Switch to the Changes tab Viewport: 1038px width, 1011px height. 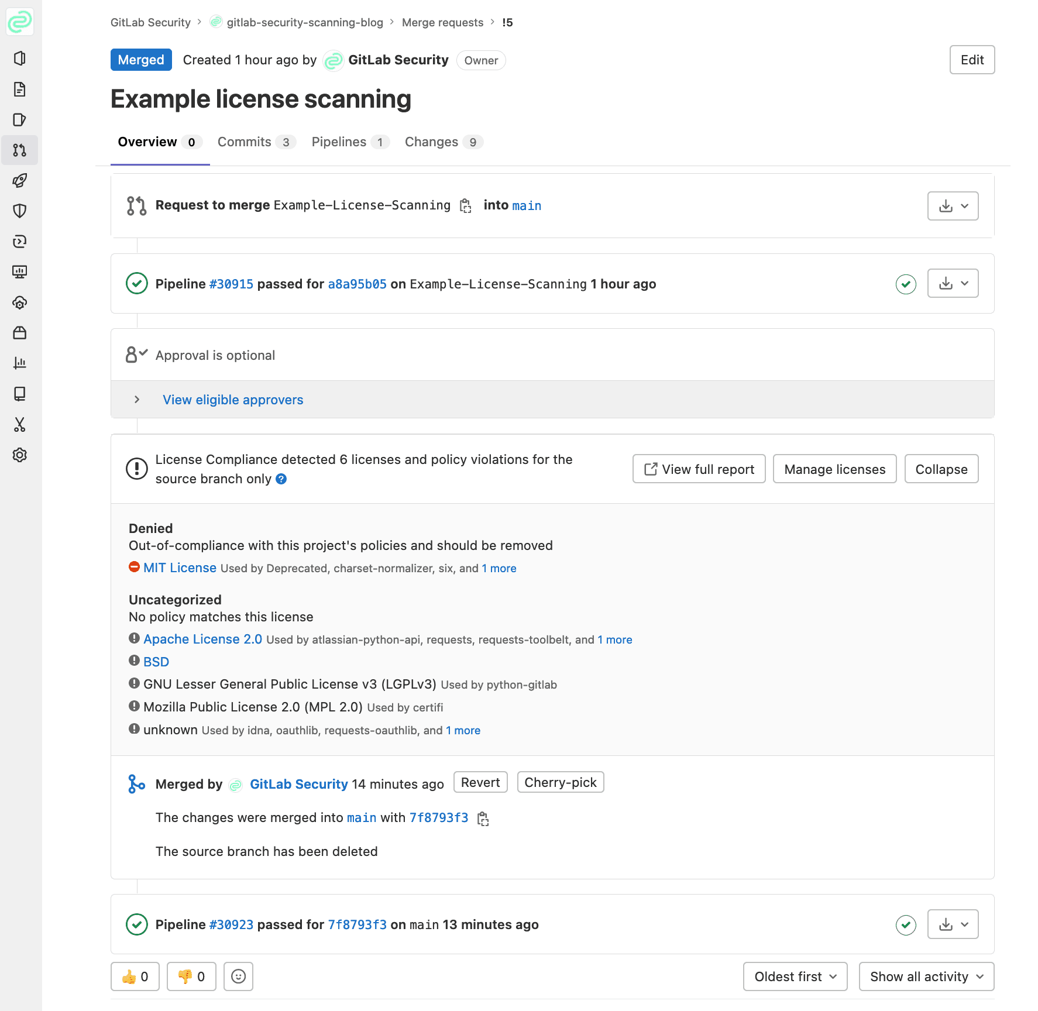[442, 142]
